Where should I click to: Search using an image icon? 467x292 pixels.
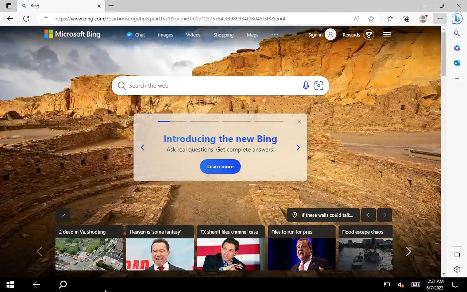[x=319, y=86]
